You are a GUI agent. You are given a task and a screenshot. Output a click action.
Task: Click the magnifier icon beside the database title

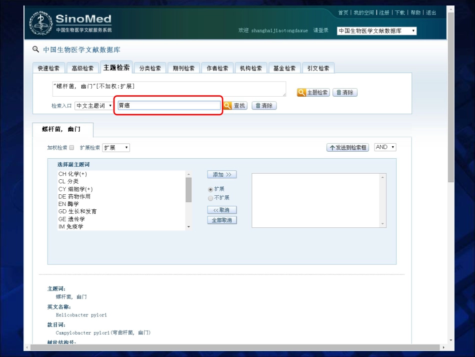pos(35,49)
